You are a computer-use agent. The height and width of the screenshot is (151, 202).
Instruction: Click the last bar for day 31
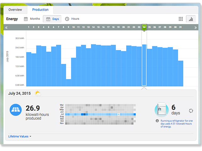point(181,73)
